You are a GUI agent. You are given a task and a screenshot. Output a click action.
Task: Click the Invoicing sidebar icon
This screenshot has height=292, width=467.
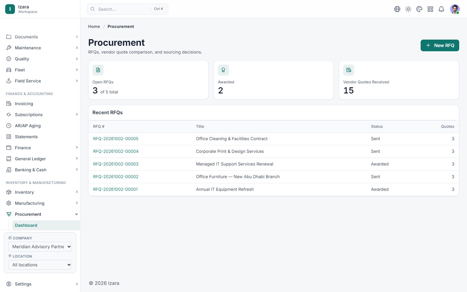tap(9, 103)
